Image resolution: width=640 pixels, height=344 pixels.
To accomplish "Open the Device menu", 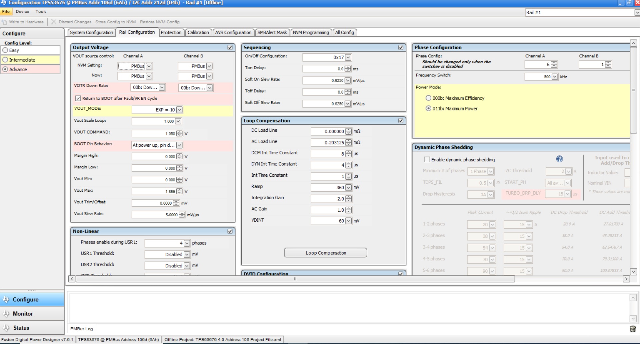I will (x=22, y=12).
